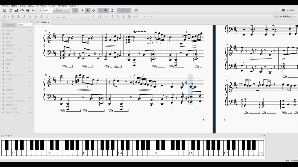The image size is (298, 167).
Task: Click the 150% zoom input box
Action: tap(48, 10)
